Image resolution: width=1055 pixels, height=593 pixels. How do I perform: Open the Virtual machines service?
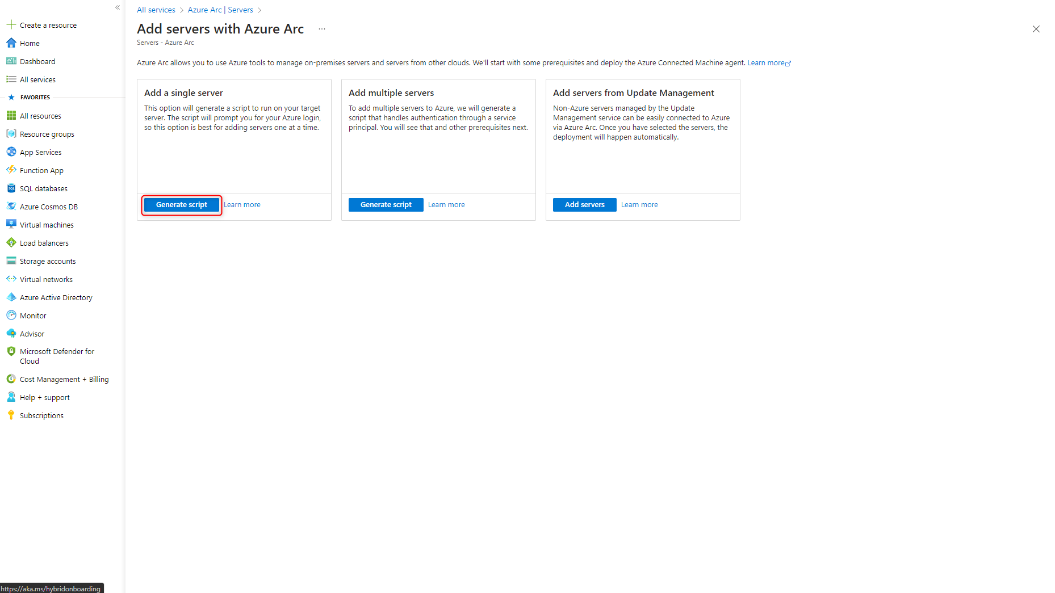coord(47,225)
